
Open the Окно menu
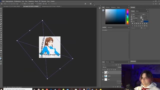coord(48,1)
